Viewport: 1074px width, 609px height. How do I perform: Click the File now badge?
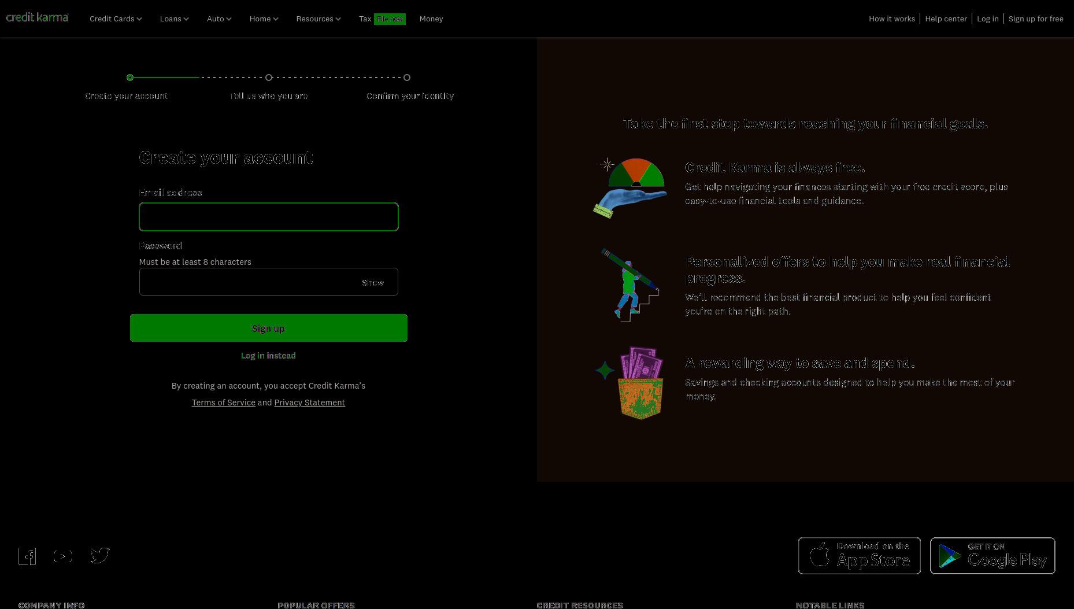390,19
